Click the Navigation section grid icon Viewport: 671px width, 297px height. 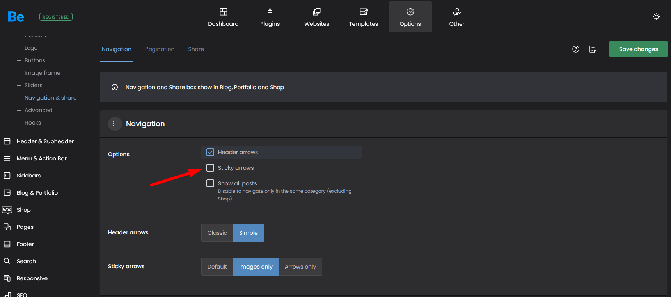pos(115,124)
